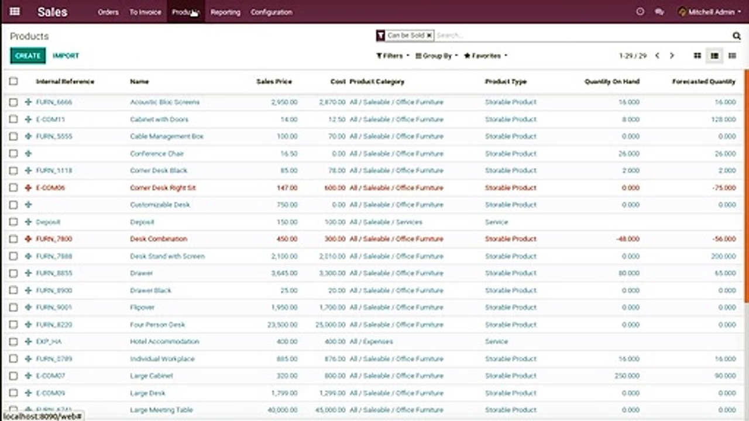Click the 1-29 / 29 pager counter

click(633, 56)
